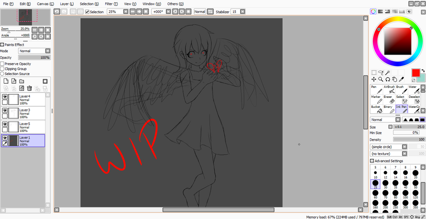Swap foreground and background colors arrow

[x=423, y=71]
